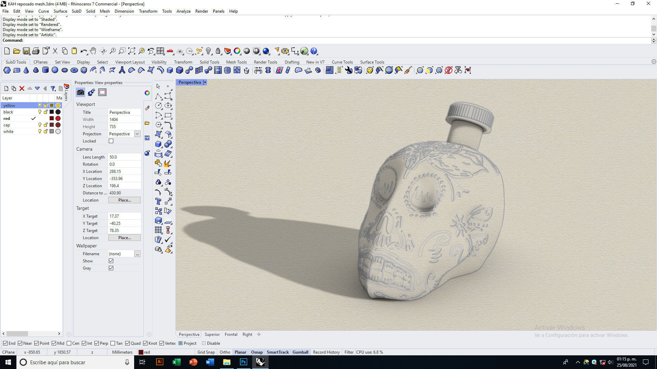The image size is (657, 369).
Task: Switch to the Frontal viewport tab
Action: (x=231, y=334)
